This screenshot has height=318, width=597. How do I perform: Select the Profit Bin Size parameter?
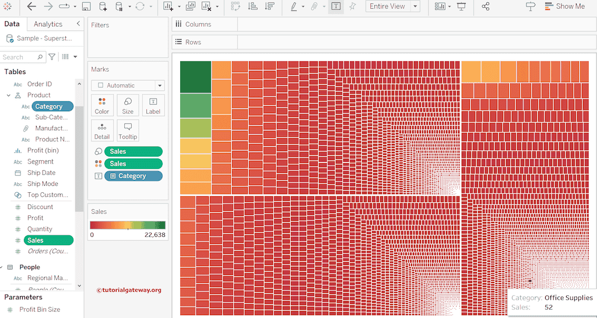coord(40,310)
